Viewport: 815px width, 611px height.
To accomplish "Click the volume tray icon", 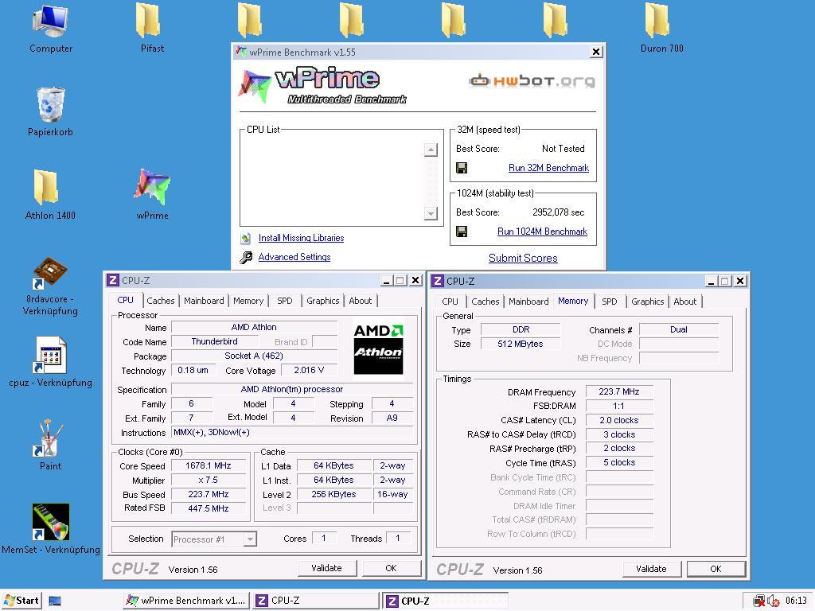I will point(773,601).
